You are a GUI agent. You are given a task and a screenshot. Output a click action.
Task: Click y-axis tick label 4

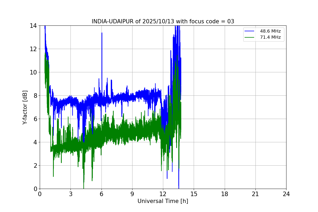(x=35, y=142)
